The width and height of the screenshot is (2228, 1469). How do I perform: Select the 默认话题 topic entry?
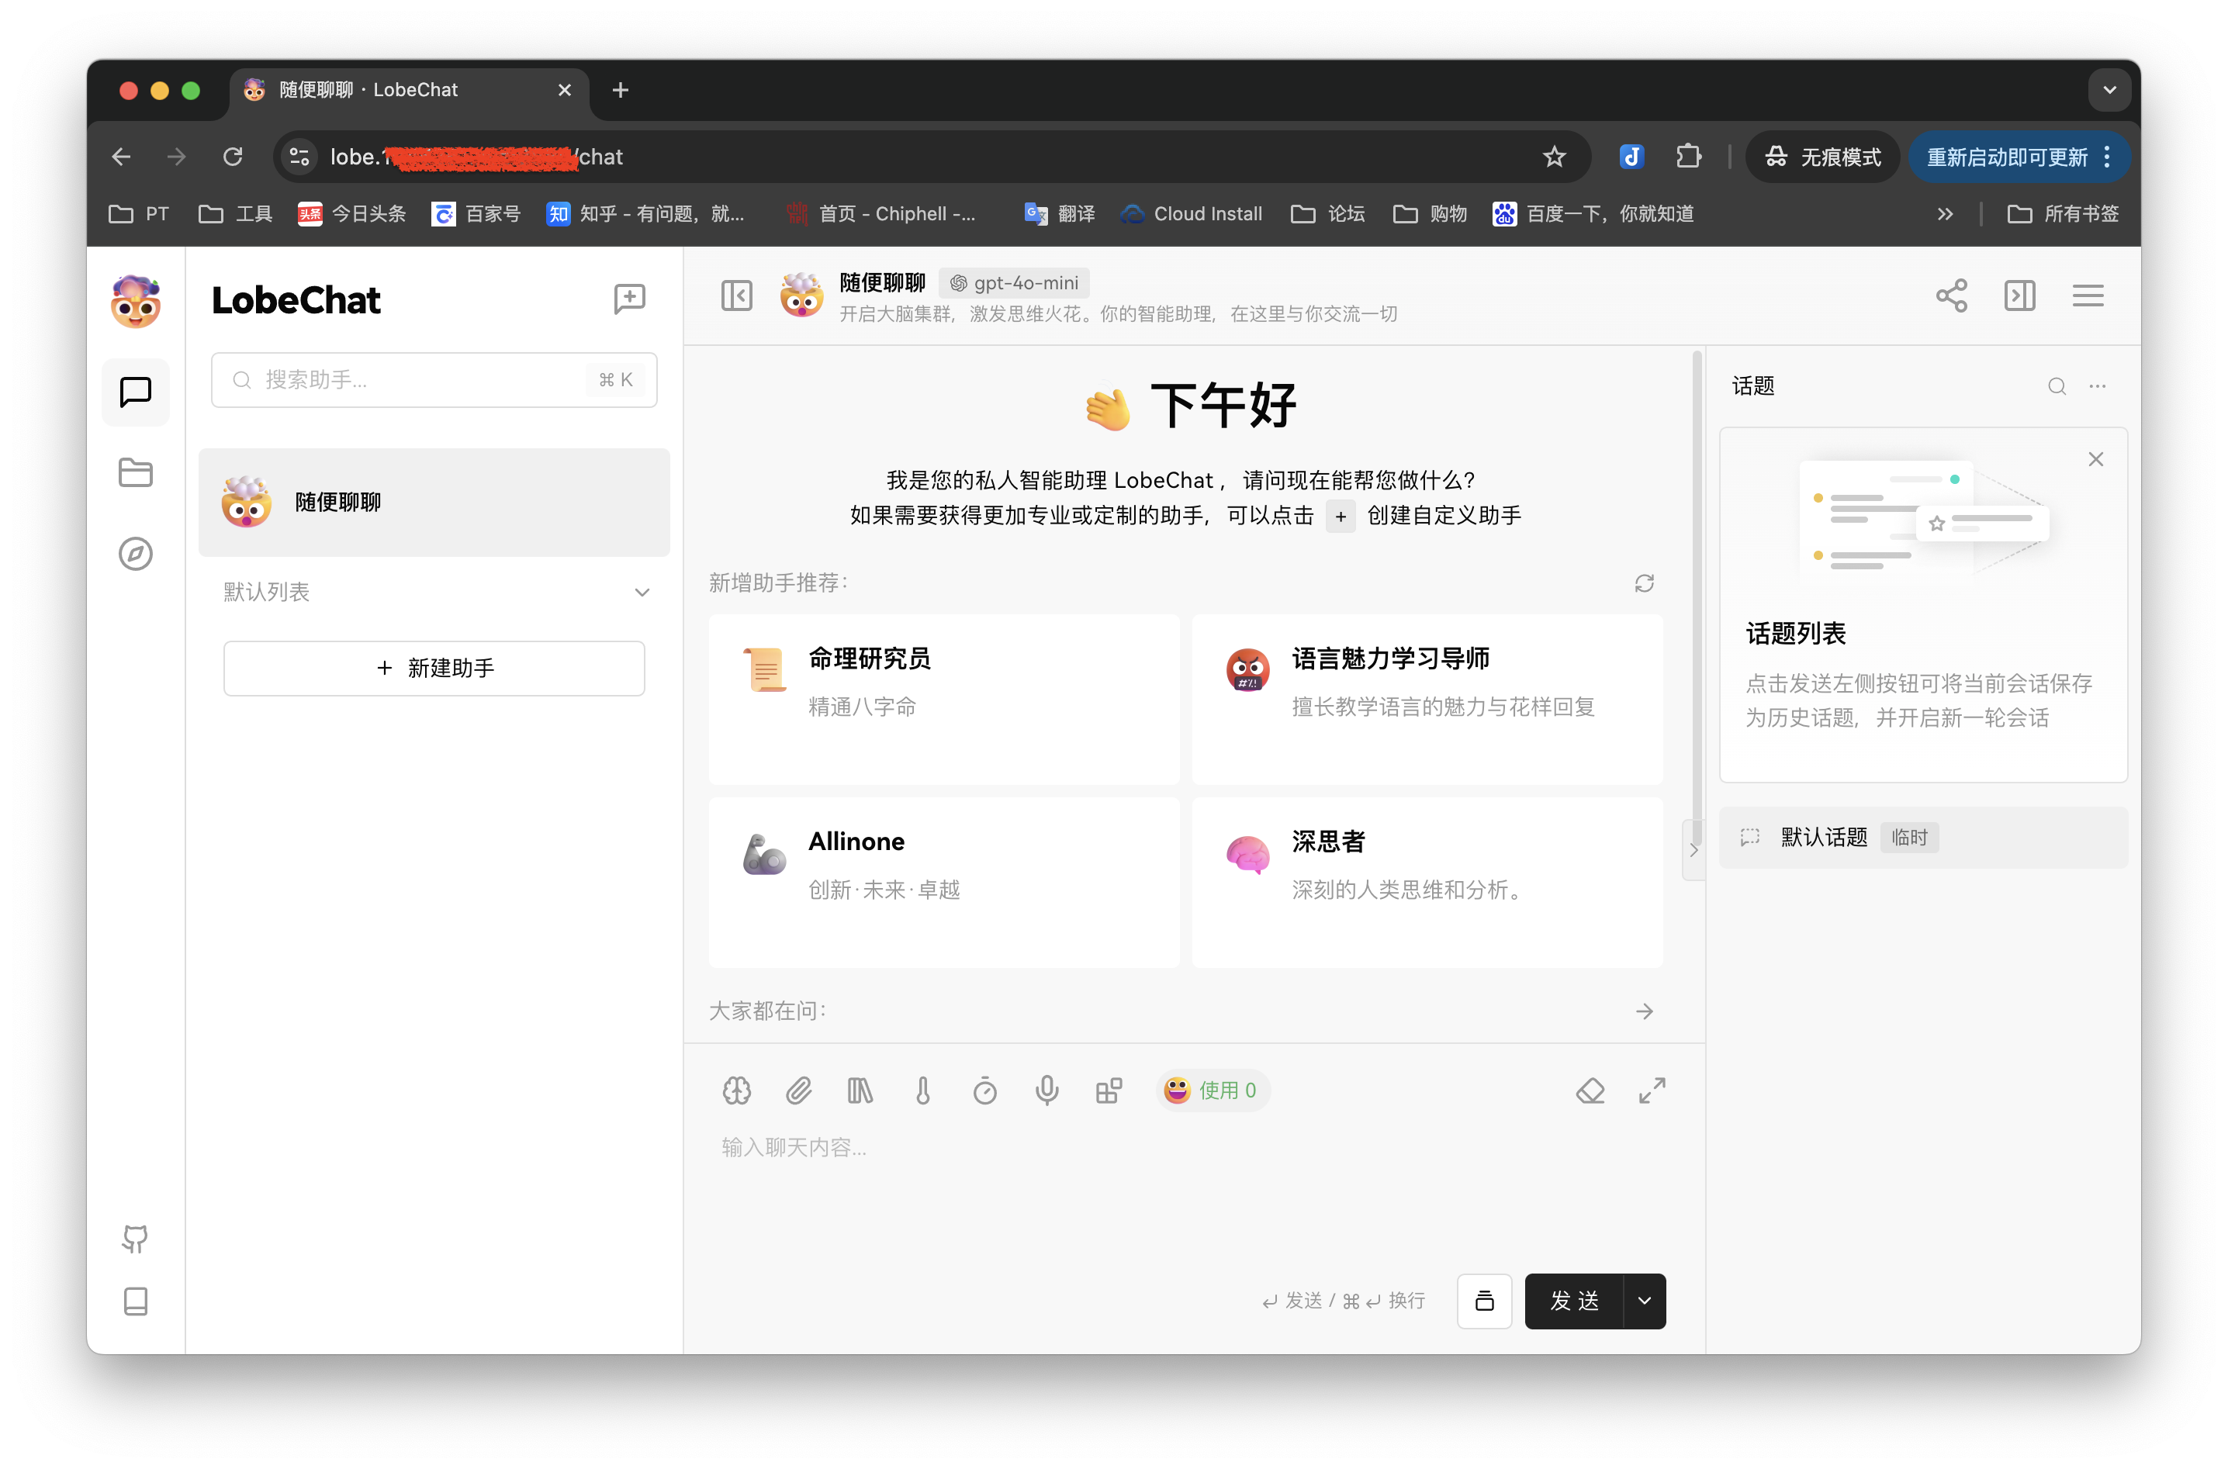1922,838
